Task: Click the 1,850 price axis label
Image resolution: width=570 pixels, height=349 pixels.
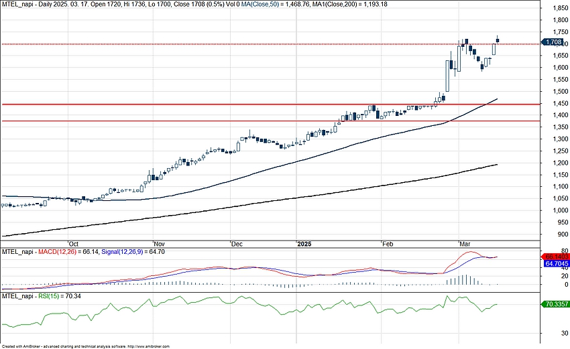Action: click(559, 9)
